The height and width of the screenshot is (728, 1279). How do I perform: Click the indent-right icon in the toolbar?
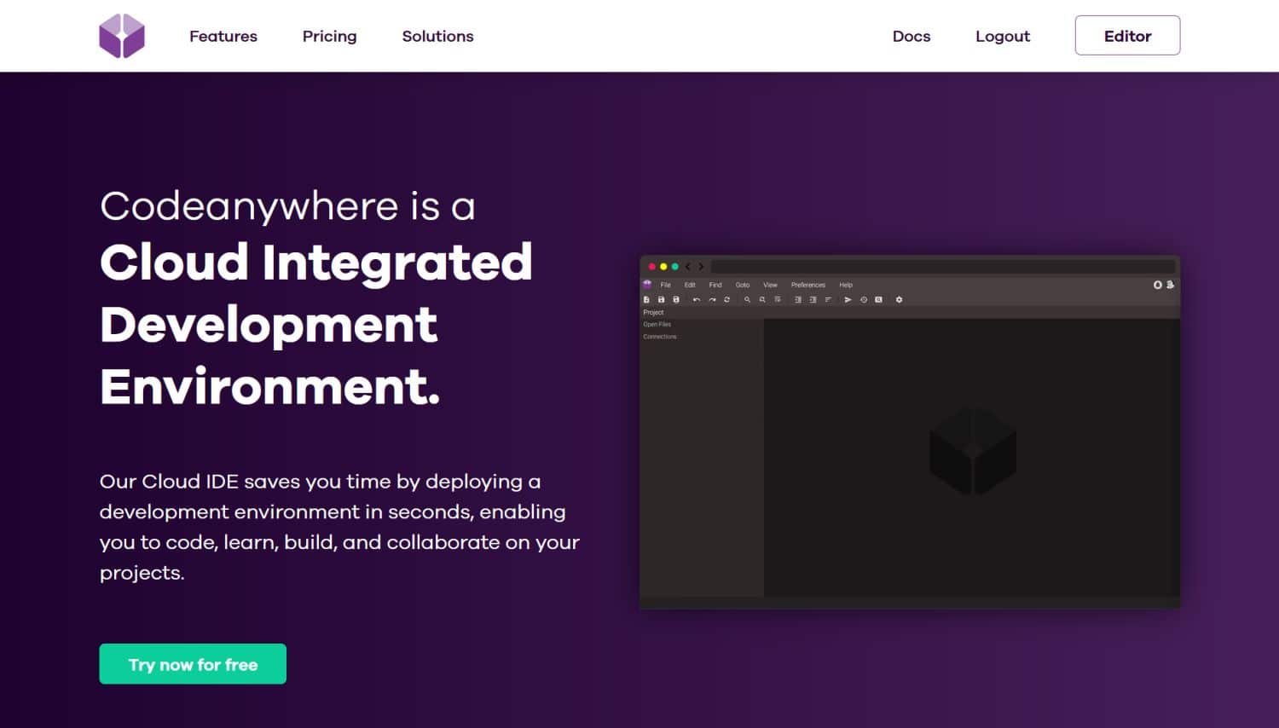coord(812,299)
